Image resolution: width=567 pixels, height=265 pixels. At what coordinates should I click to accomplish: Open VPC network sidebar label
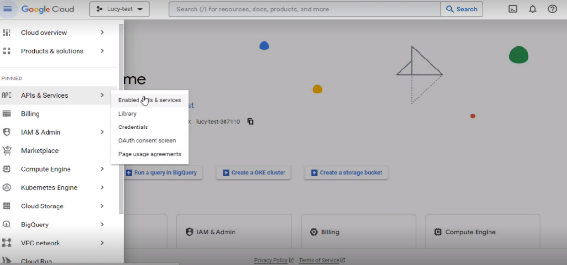pyautogui.click(x=40, y=243)
